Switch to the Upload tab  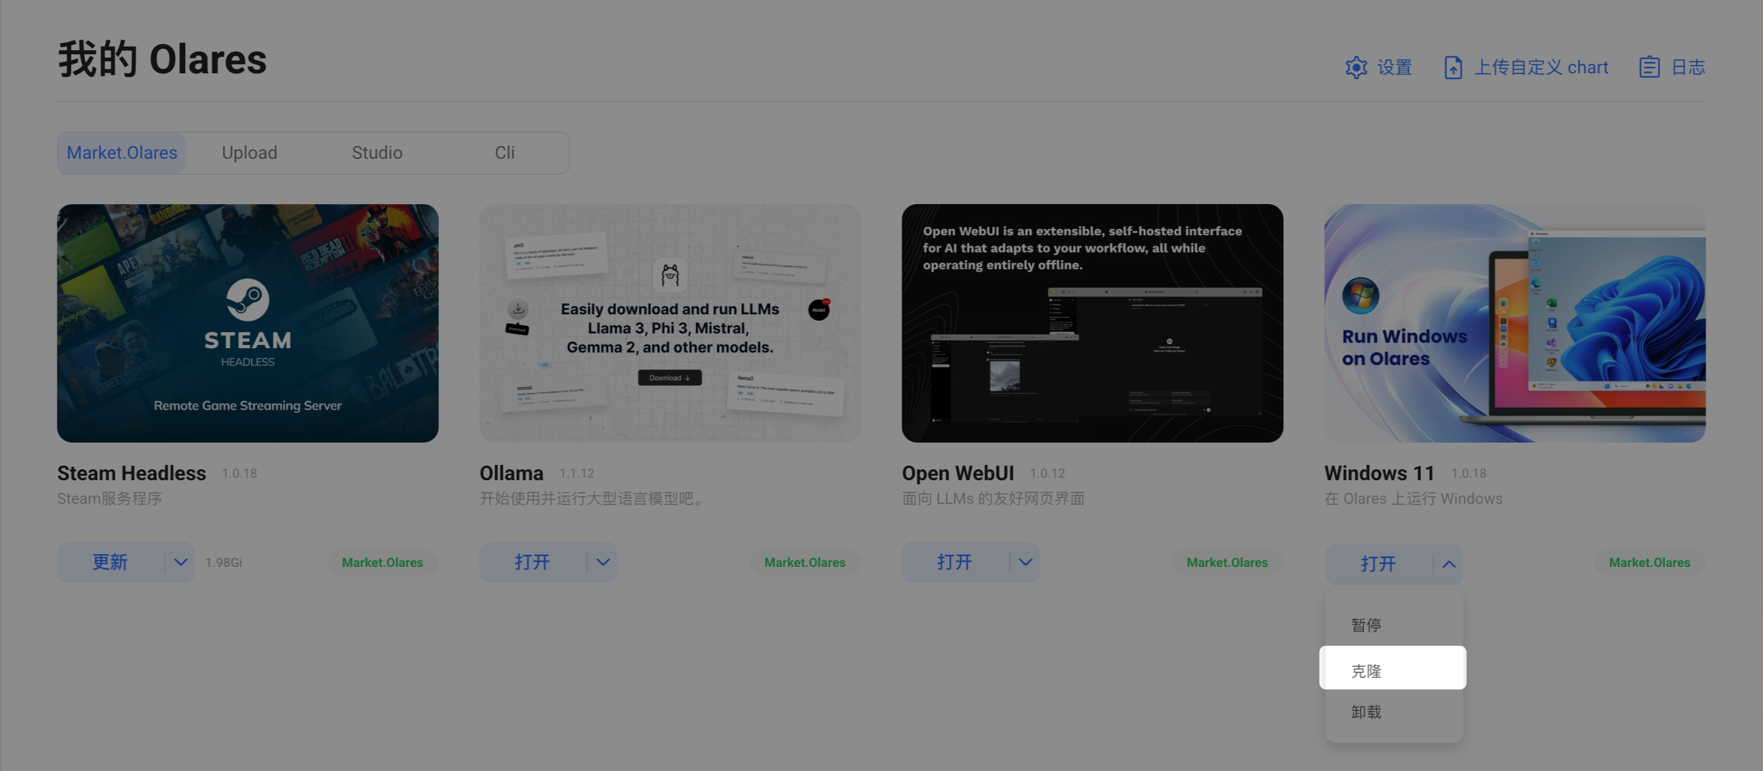pos(249,152)
